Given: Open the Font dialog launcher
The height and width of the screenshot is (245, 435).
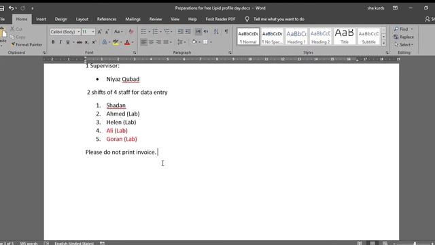Looking at the screenshot, I should [135, 52].
